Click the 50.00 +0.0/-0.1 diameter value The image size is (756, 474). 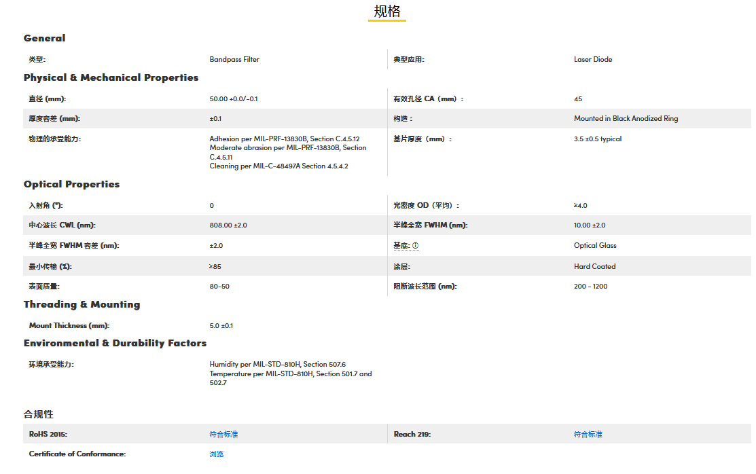pos(234,99)
